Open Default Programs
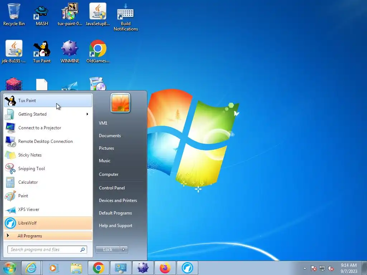367x275 pixels. pos(115,213)
